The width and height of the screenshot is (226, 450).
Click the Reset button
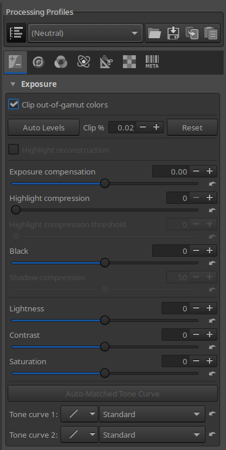coord(192,127)
